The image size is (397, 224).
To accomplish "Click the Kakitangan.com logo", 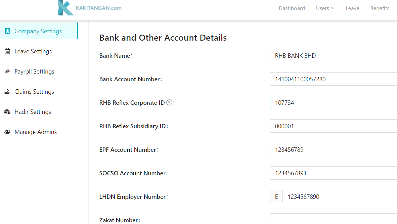I will click(x=90, y=7).
